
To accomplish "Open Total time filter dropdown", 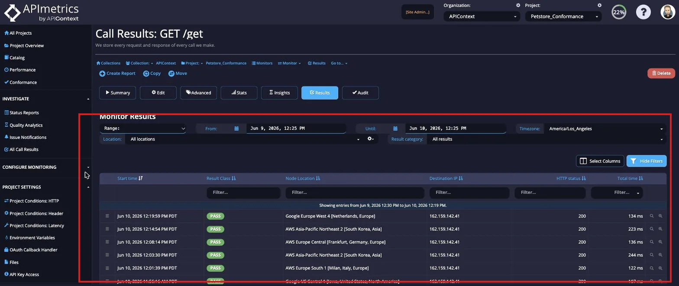I will 617,192.
